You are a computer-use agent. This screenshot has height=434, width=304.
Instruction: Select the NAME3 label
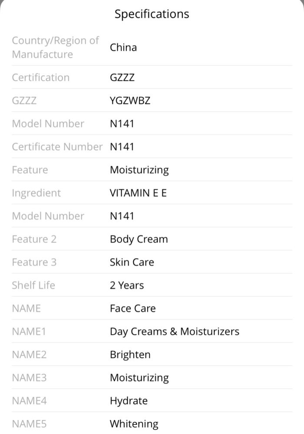30,378
